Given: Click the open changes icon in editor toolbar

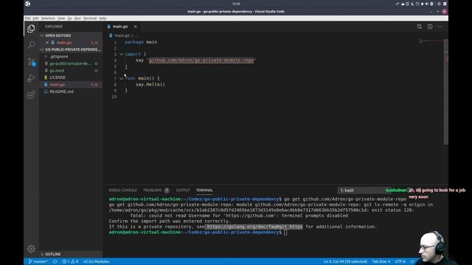Looking at the screenshot, I should pos(420,26).
